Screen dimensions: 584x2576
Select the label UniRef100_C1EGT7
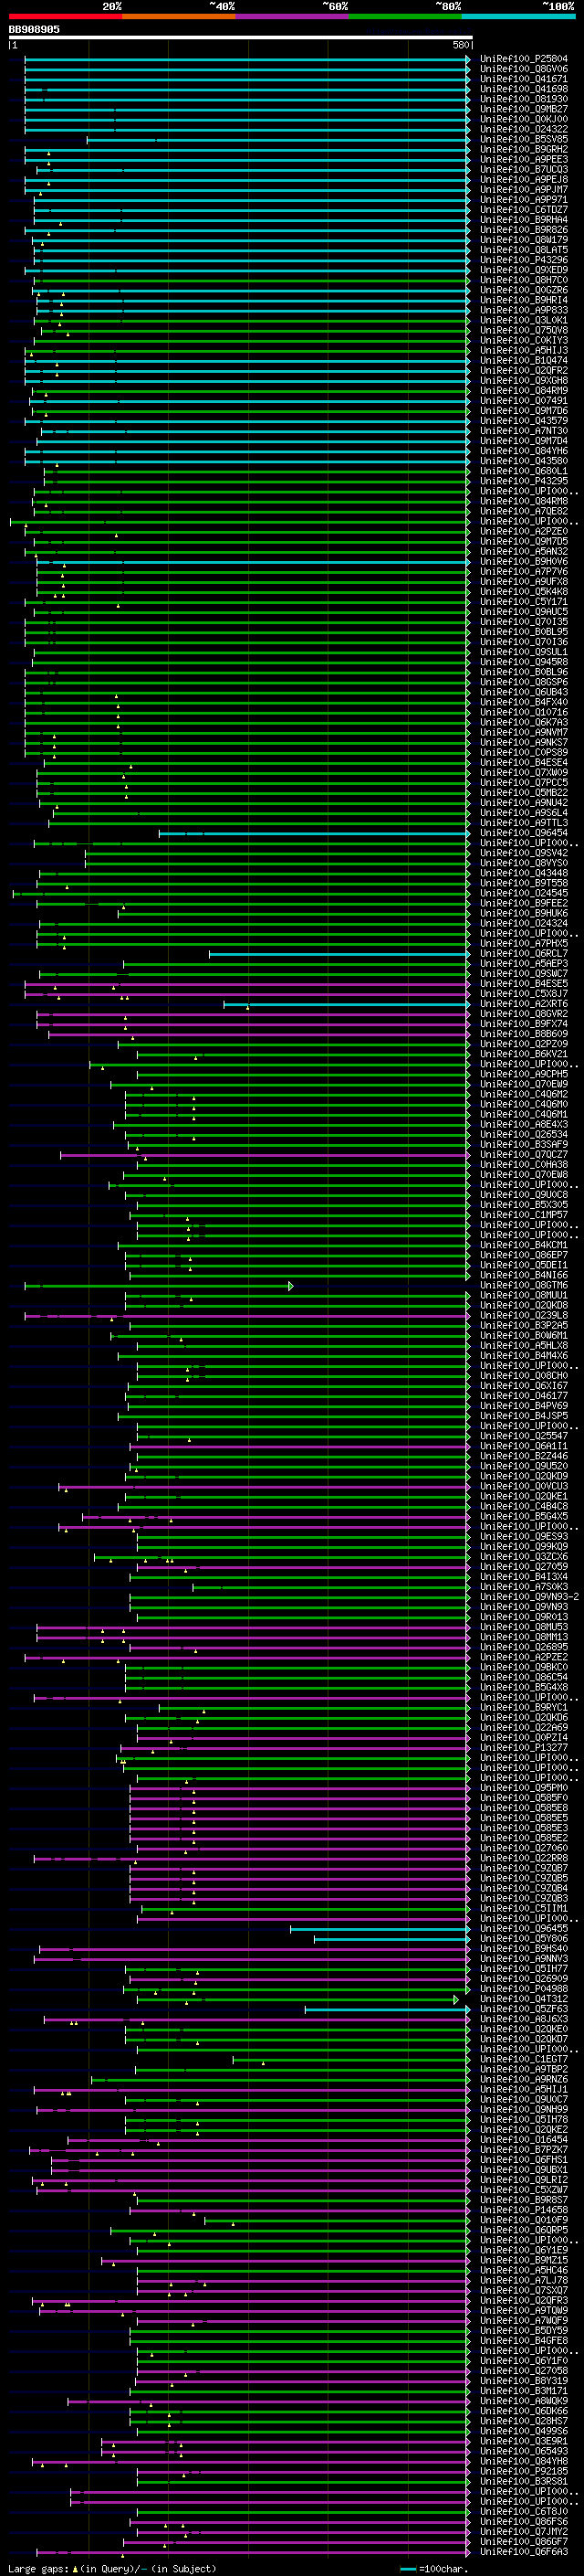click(x=524, y=2059)
